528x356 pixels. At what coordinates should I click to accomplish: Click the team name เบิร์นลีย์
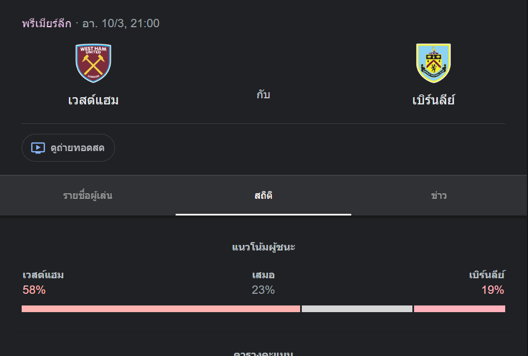click(x=434, y=100)
